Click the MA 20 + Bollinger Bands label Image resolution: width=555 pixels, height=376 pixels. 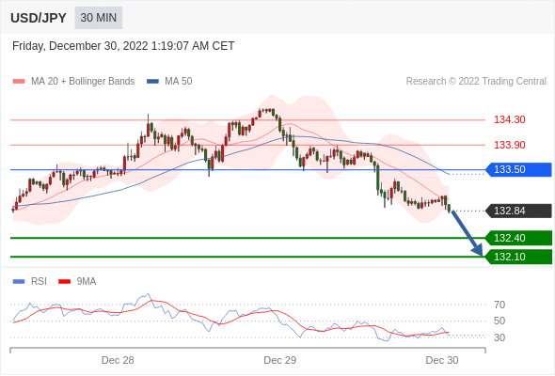pos(83,82)
